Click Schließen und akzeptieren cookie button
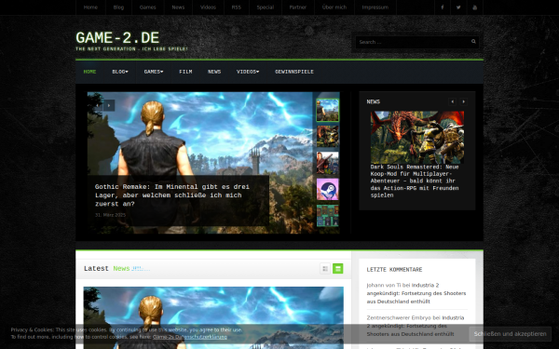Viewport: 559px width, 349px height. pyautogui.click(x=510, y=334)
